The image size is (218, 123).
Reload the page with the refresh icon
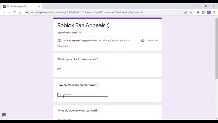(15, 12)
